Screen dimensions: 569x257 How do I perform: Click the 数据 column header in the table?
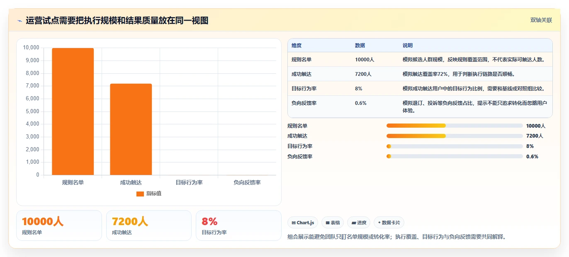(360, 46)
